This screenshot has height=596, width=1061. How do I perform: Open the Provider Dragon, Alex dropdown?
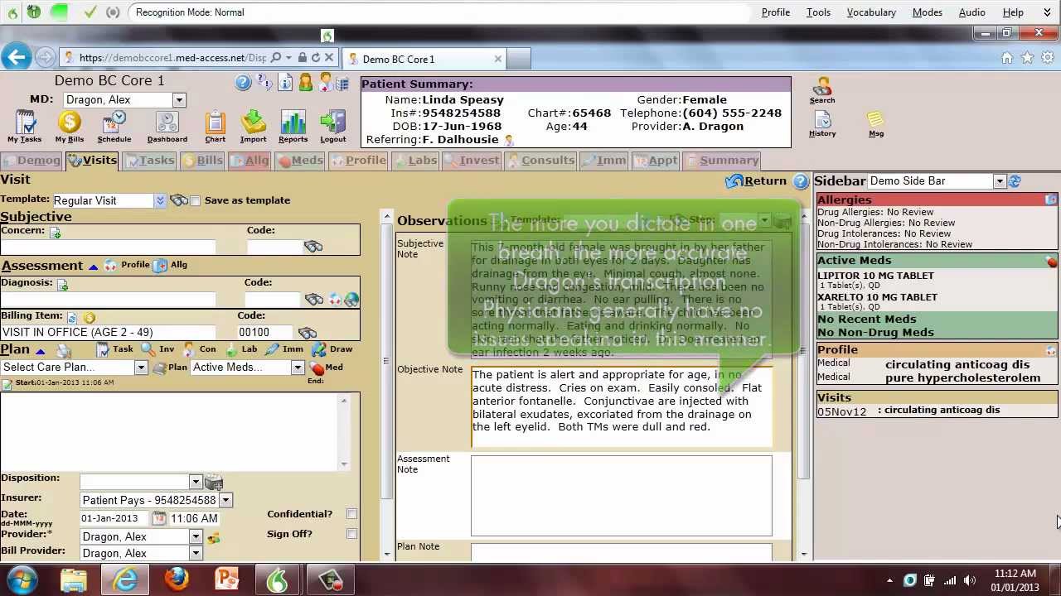[196, 536]
